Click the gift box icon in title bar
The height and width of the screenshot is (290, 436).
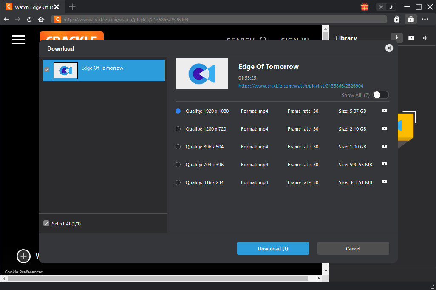coord(365,7)
